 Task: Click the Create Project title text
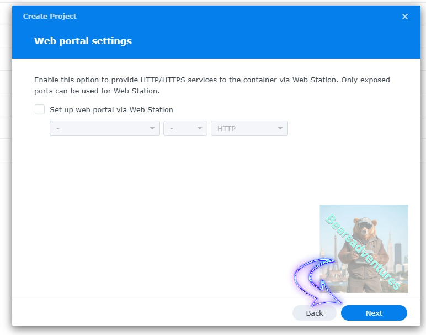(50, 17)
